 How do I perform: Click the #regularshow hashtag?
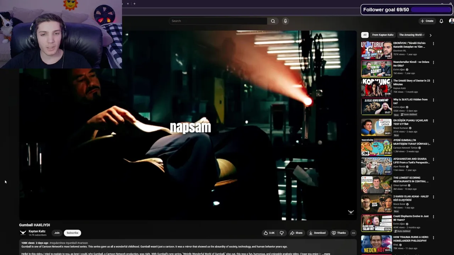[x=57, y=243]
